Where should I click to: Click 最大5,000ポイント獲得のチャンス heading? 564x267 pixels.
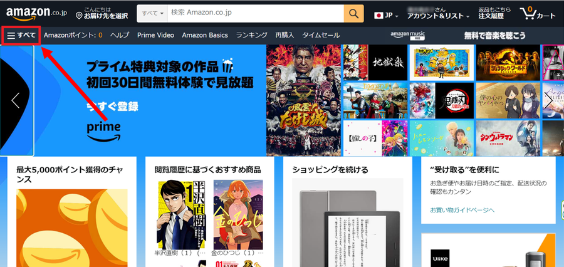(70, 174)
